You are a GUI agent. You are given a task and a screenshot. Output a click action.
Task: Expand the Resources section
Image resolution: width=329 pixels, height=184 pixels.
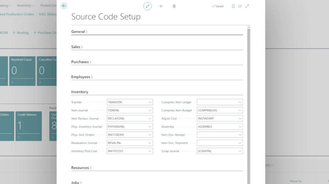coord(81,168)
